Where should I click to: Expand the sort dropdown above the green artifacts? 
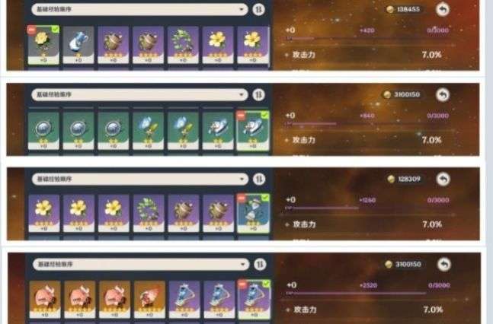[x=139, y=94]
